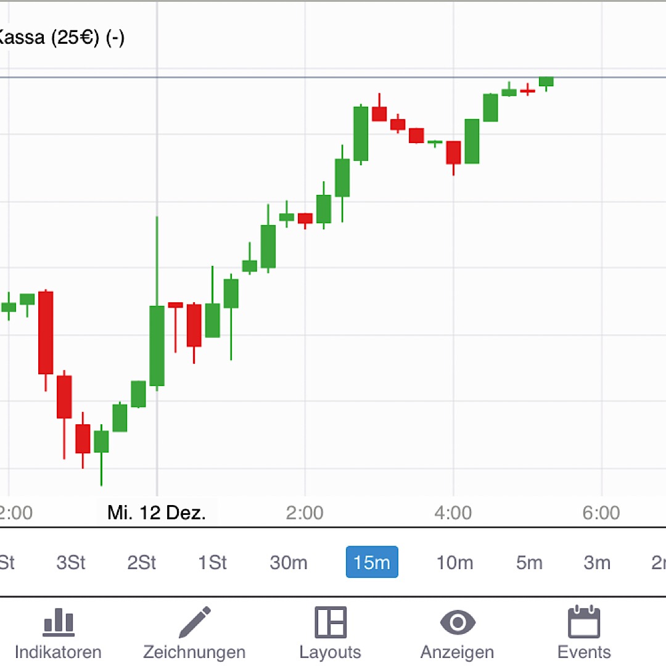This screenshot has width=666, height=666.
Task: Click the Kassa (25€) instrument title
Action: pos(60,38)
